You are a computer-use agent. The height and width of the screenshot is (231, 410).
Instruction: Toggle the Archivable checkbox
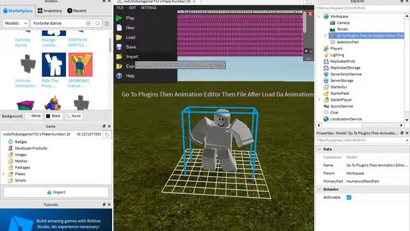(x=348, y=198)
